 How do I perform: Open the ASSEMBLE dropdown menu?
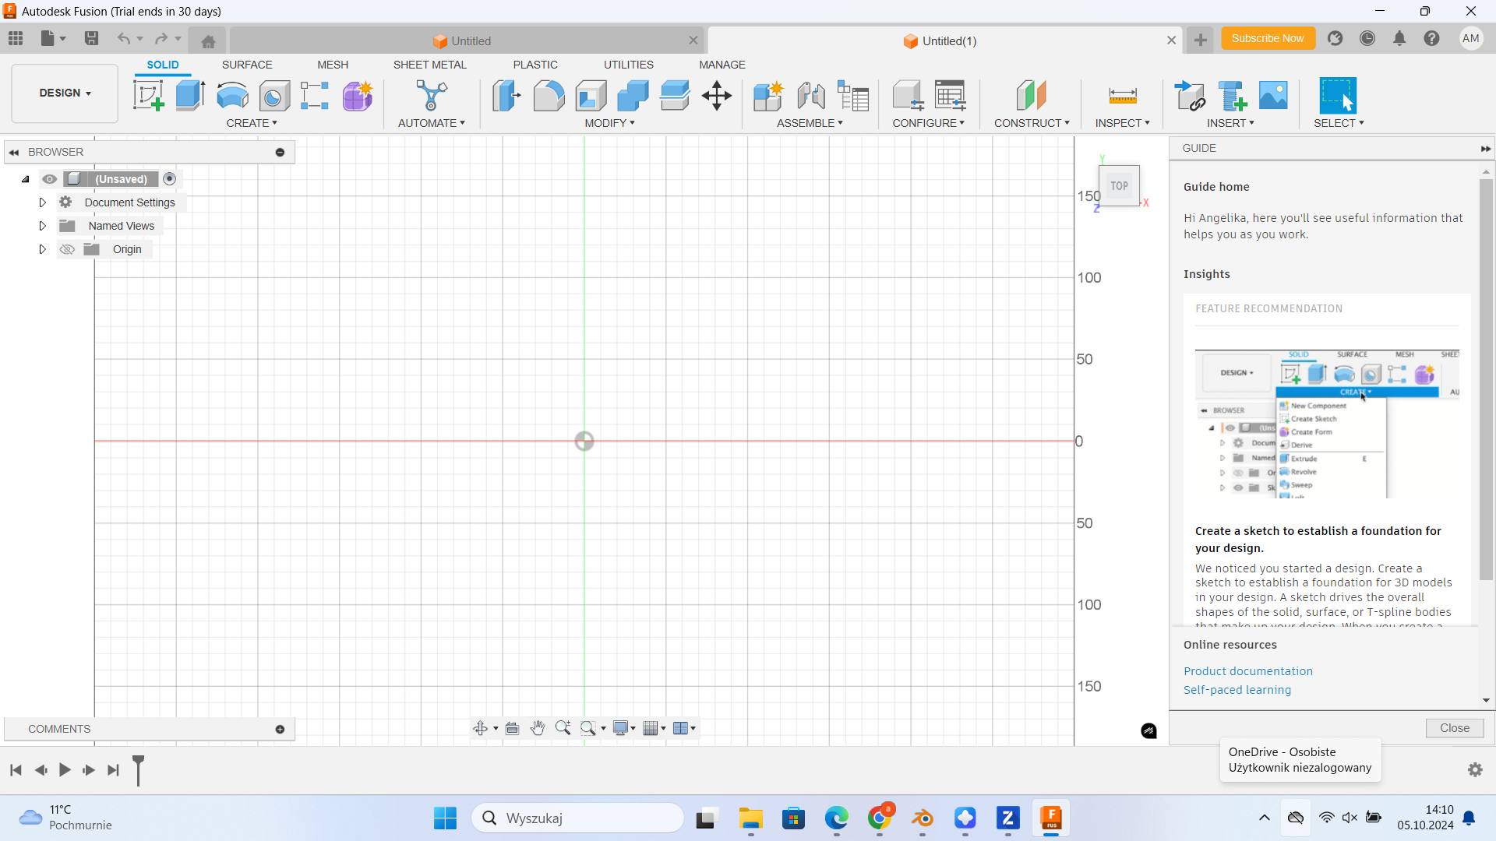[x=810, y=123]
